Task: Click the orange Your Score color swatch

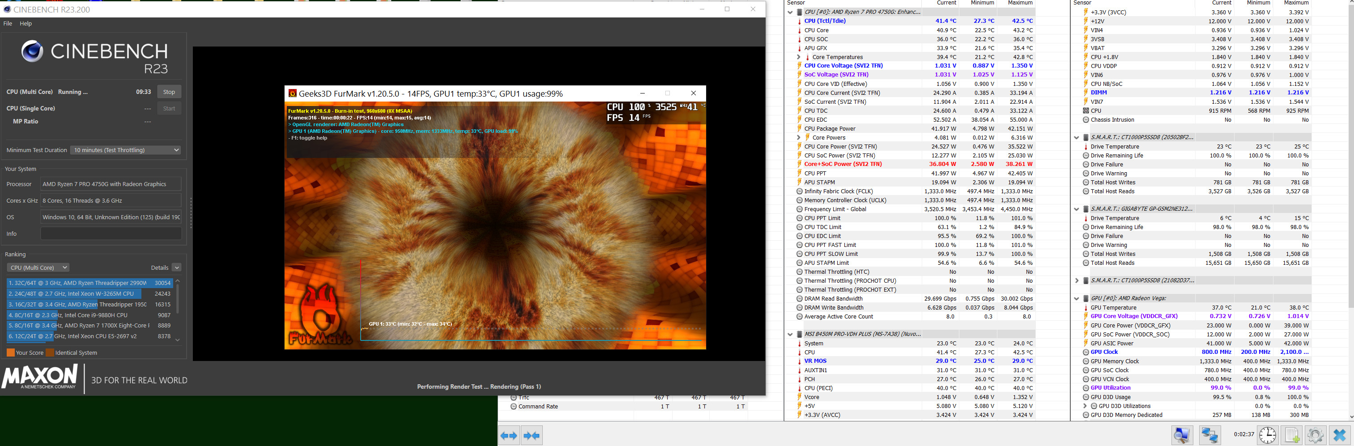Action: 10,353
